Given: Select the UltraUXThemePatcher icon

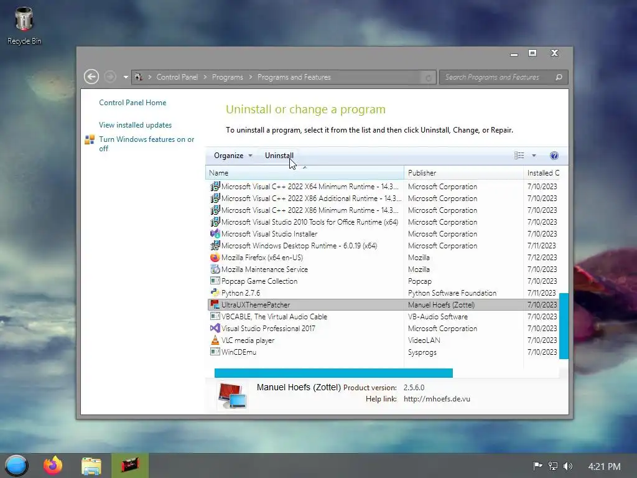Looking at the screenshot, I should (215, 304).
